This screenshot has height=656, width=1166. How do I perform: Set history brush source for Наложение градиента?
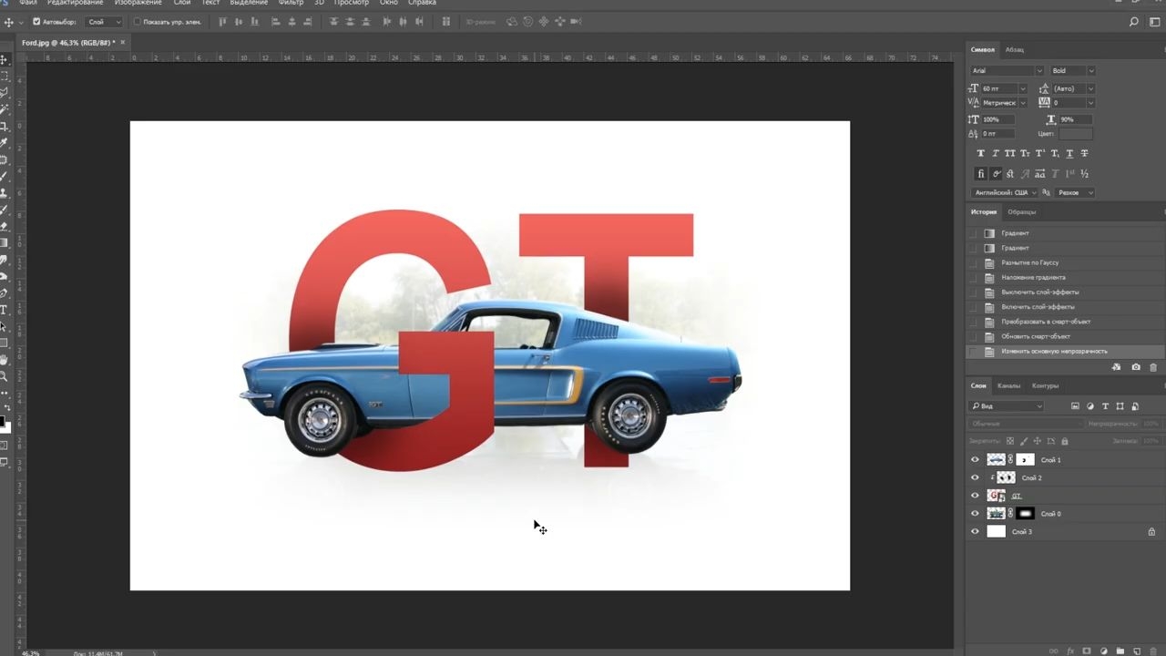point(973,277)
